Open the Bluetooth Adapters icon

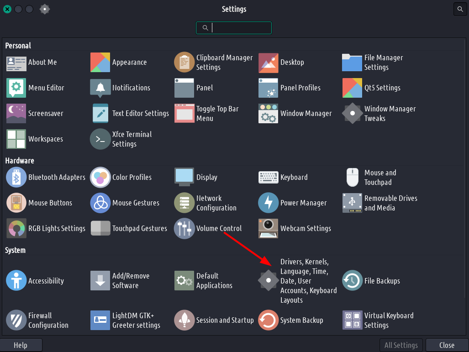[x=16, y=177]
